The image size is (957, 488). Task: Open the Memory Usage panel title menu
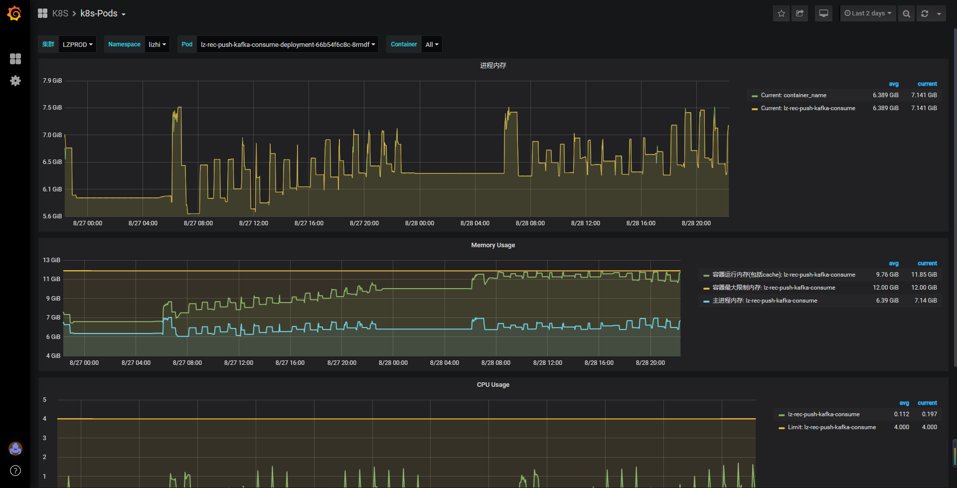coord(493,245)
